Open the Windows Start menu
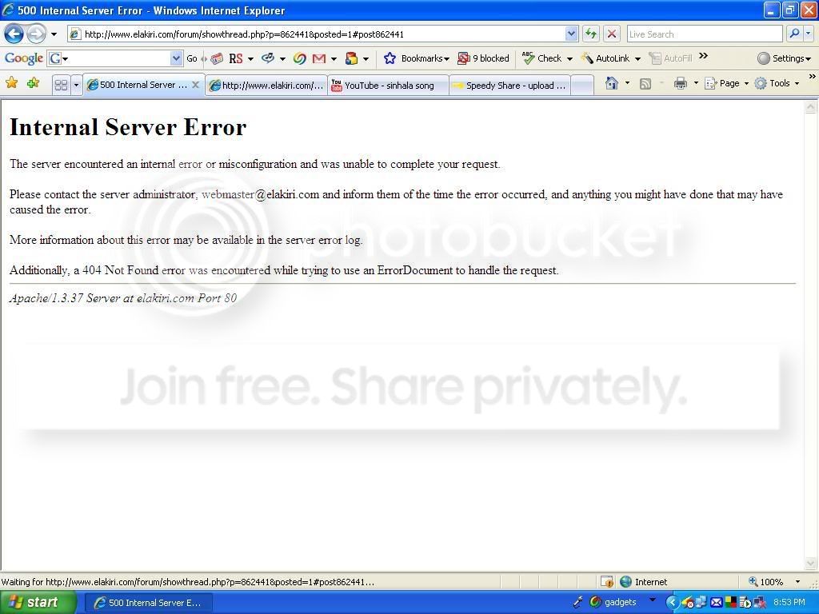The width and height of the screenshot is (819, 614). tap(37, 603)
